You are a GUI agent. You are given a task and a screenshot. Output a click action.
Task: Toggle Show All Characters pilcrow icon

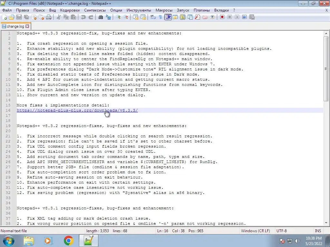click(x=160, y=17)
